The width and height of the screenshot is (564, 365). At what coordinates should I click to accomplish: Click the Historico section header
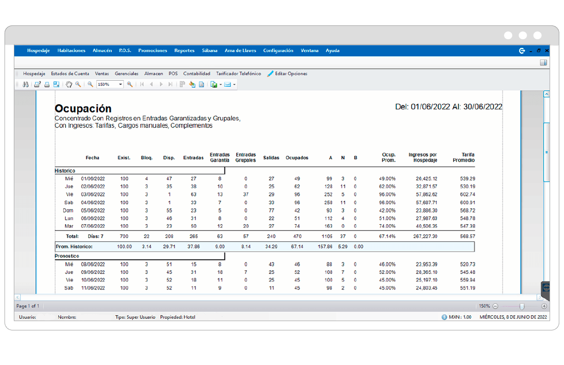(65, 171)
